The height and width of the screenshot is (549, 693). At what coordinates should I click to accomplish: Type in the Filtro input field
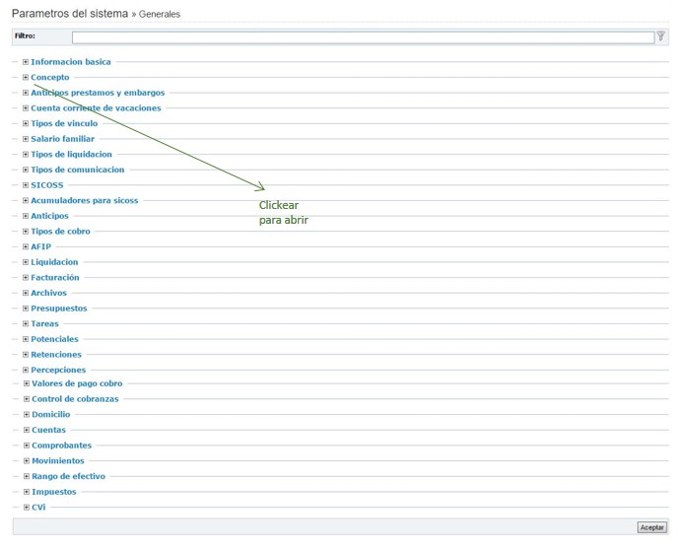point(362,37)
